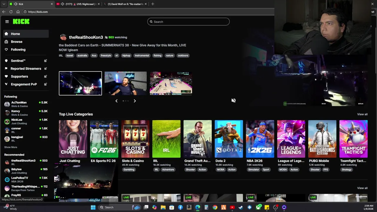This screenshot has width=377, height=212.
Task: Select the bearded streamer carousel thumbnail
Action: pyautogui.click(x=125, y=83)
